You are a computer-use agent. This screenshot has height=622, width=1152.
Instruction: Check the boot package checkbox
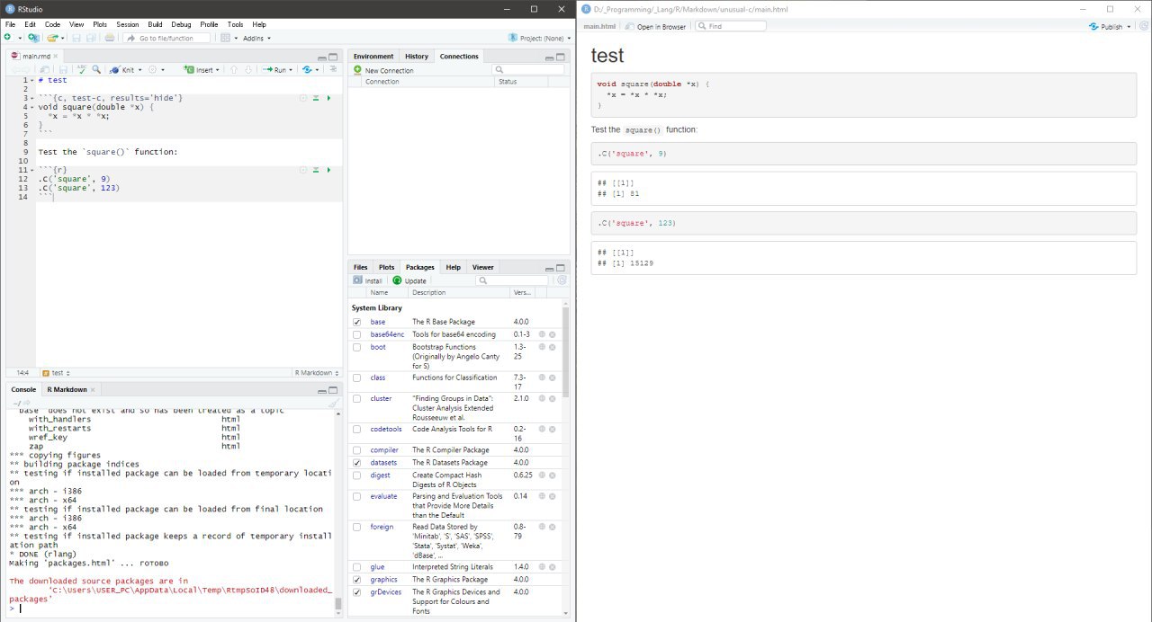pyautogui.click(x=357, y=347)
